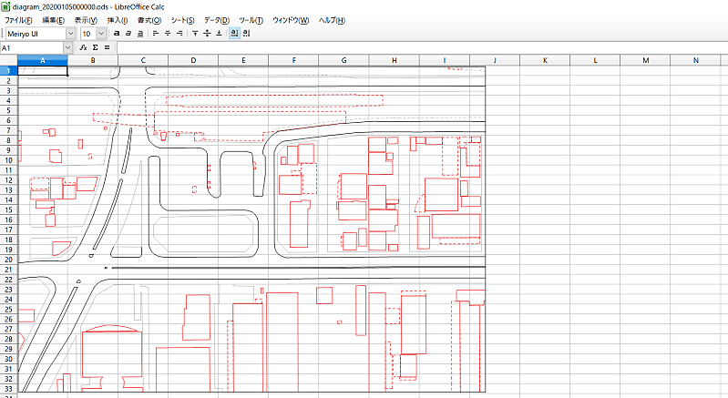Toggle italic formatting in the toolbar
The image size is (728, 398).
[x=128, y=34]
